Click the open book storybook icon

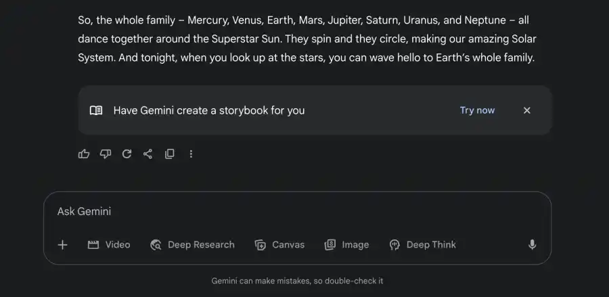pyautogui.click(x=96, y=110)
